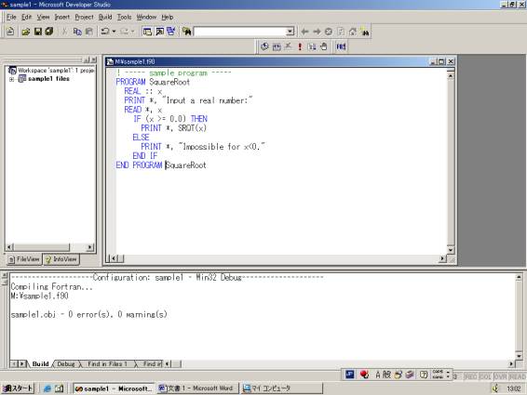Image resolution: width=527 pixels, height=395 pixels.
Task: Click the Find in Files binoculars icon
Action: pyautogui.click(x=186, y=32)
